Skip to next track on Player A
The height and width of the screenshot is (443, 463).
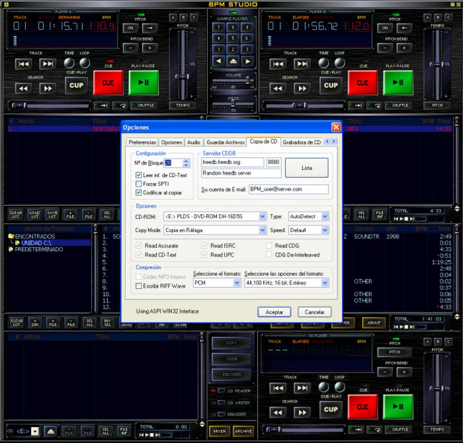tap(48, 64)
